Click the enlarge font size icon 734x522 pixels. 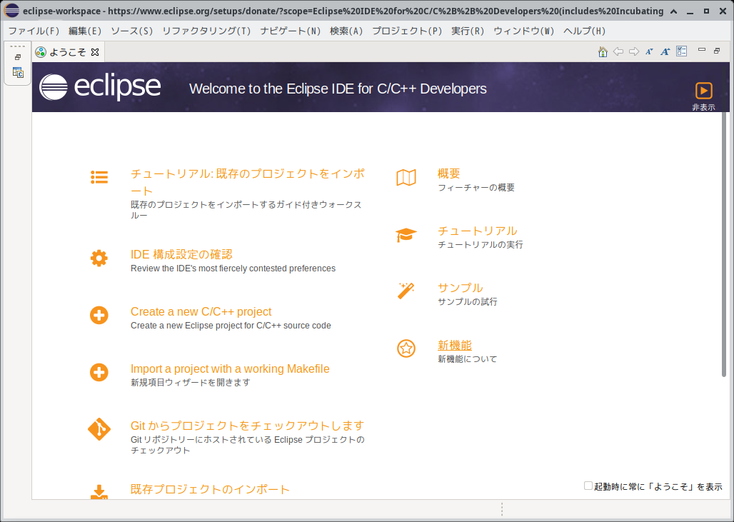coord(665,51)
